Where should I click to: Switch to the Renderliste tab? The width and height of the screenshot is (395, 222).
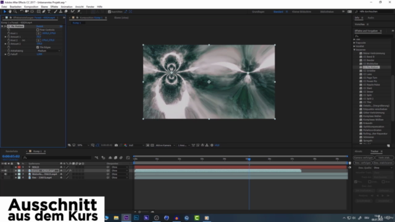[12, 151]
